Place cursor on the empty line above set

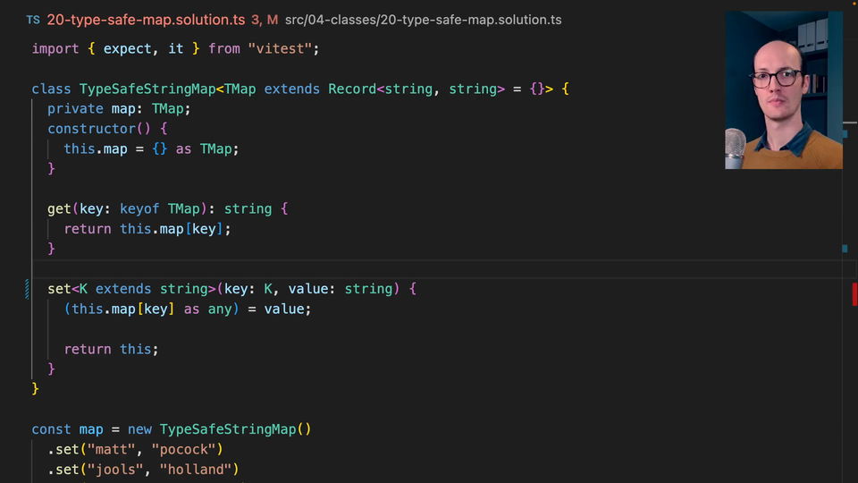[x=268, y=268]
